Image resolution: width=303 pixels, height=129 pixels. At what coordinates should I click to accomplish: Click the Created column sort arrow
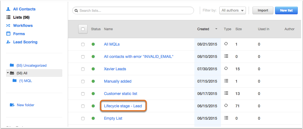pyautogui.click(x=216, y=29)
